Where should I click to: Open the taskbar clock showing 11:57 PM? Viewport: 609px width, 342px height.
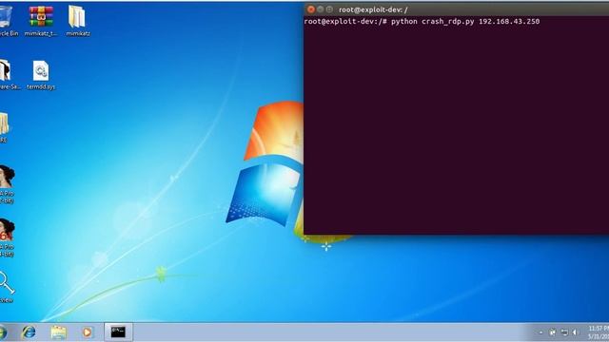click(599, 332)
